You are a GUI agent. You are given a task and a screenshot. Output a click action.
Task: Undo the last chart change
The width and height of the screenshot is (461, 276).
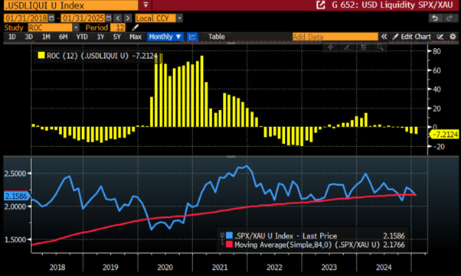click(x=435, y=18)
